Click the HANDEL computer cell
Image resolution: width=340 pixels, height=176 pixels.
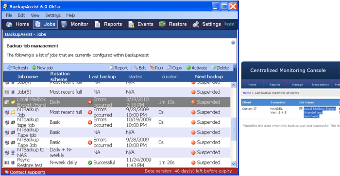click(x=278, y=110)
